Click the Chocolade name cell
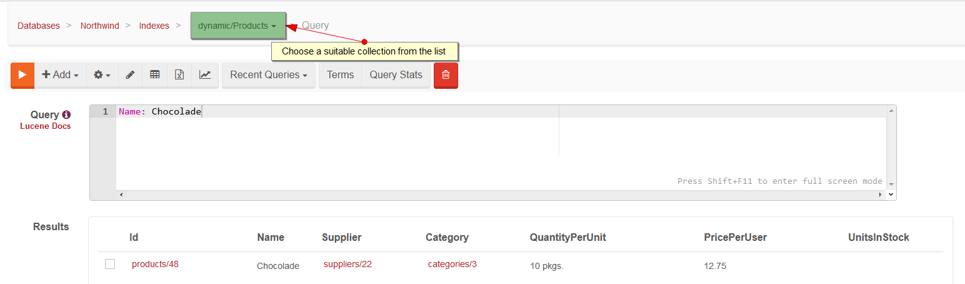This screenshot has height=284, width=965. pyautogui.click(x=278, y=266)
